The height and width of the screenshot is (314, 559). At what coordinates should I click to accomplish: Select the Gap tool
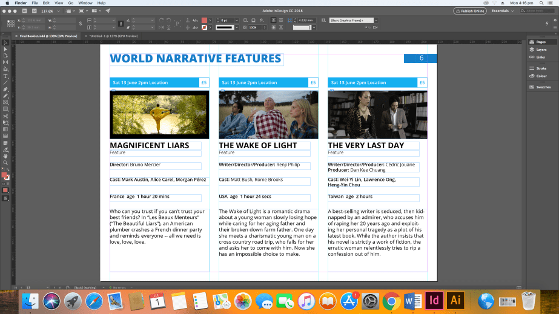tap(5, 62)
